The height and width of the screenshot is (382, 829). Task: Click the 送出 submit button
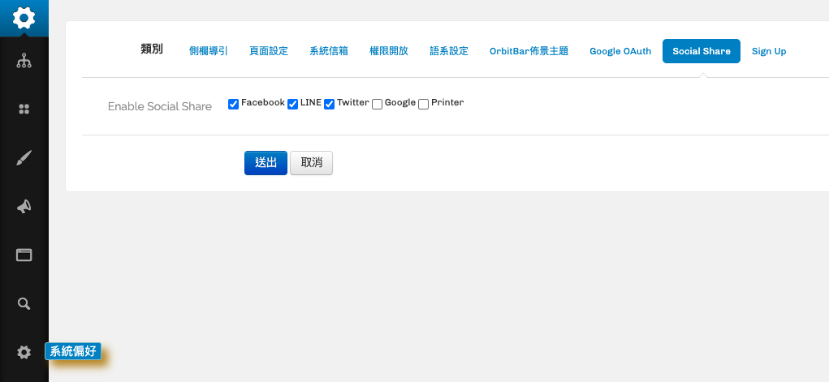[266, 163]
